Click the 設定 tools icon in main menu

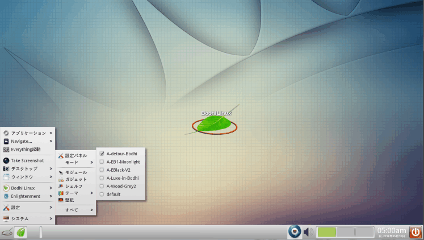pyautogui.click(x=6, y=208)
